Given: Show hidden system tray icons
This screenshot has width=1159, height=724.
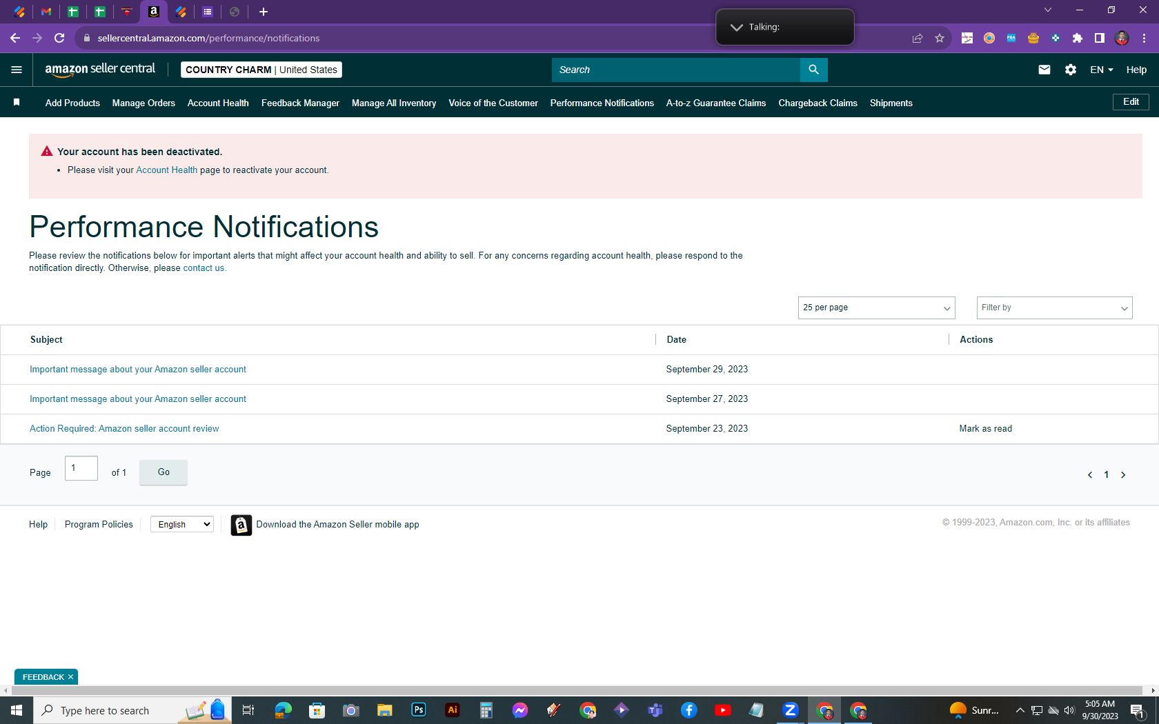Looking at the screenshot, I should [x=1020, y=710].
